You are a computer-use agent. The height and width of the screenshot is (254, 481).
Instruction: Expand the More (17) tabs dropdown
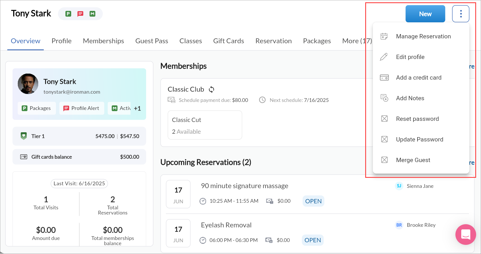(357, 41)
